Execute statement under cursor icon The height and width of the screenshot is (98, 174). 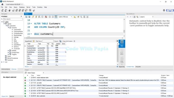(36, 17)
